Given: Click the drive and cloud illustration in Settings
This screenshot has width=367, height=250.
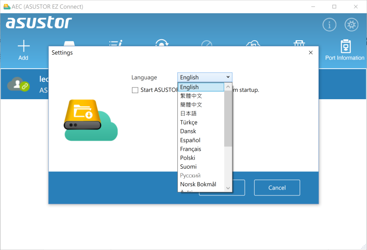Looking at the screenshot, I should click(91, 120).
